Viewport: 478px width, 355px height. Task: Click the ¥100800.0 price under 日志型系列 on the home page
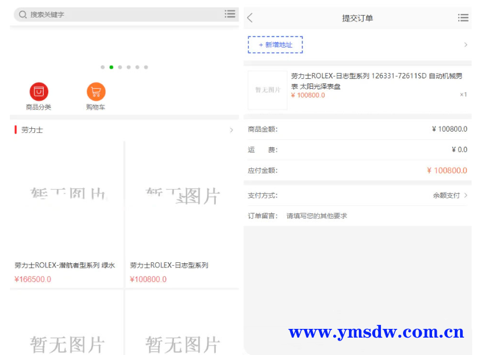point(148,279)
